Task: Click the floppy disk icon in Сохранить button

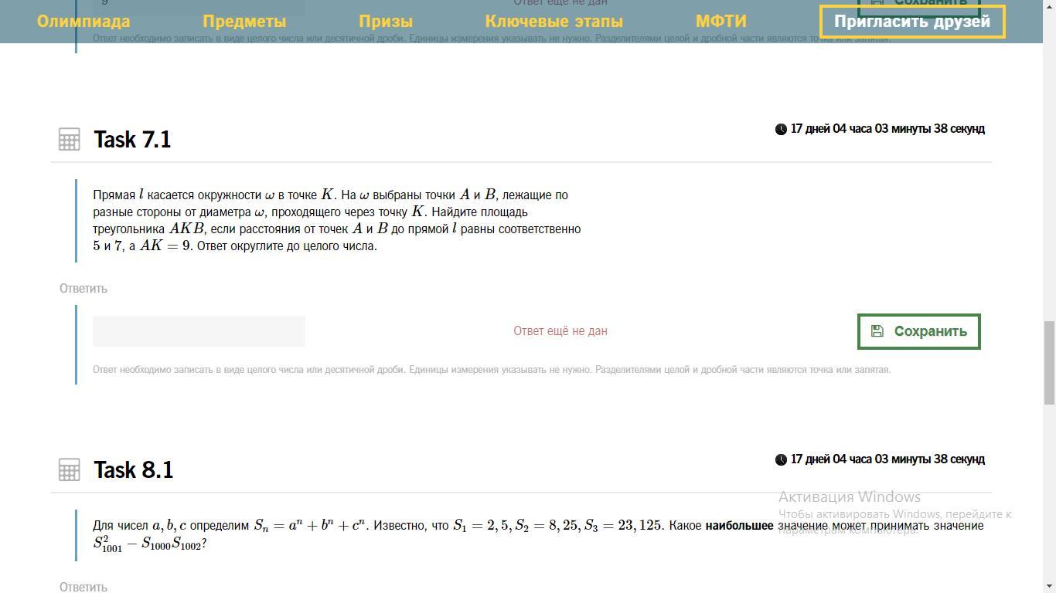Action: [877, 331]
